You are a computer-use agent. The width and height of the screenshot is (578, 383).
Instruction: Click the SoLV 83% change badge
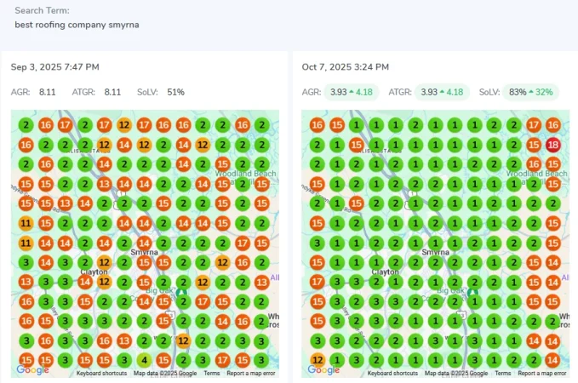[x=531, y=92]
